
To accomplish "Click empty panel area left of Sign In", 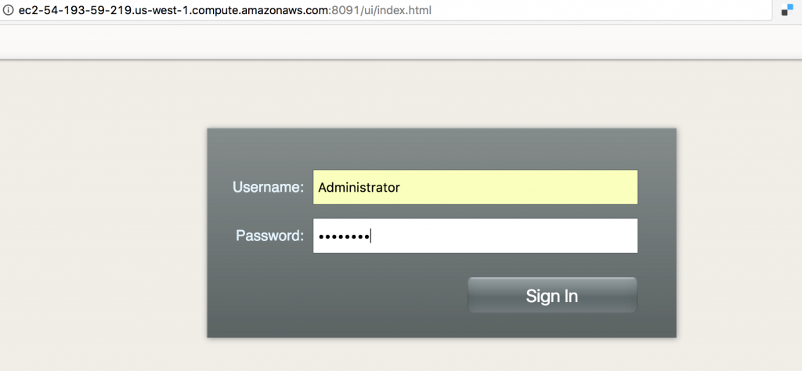I will click(338, 295).
